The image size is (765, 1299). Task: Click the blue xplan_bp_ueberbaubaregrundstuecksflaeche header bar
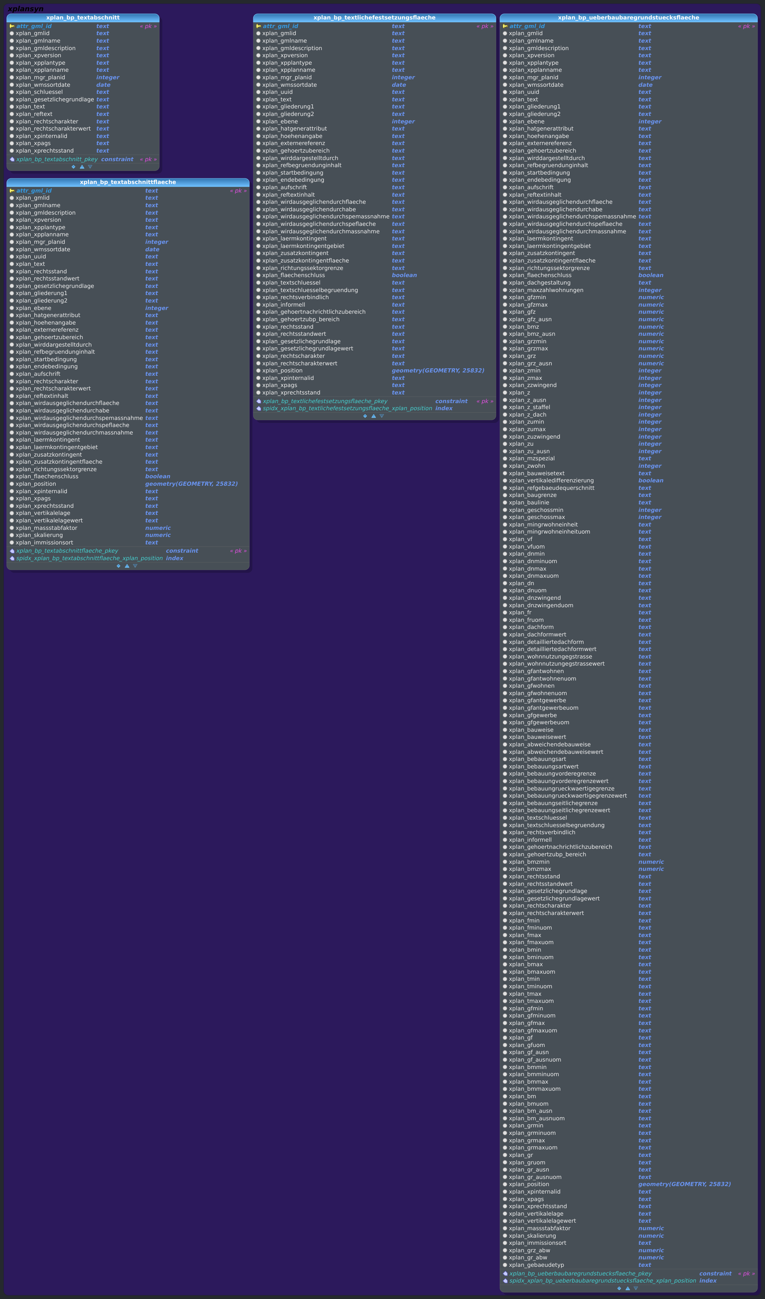628,18
